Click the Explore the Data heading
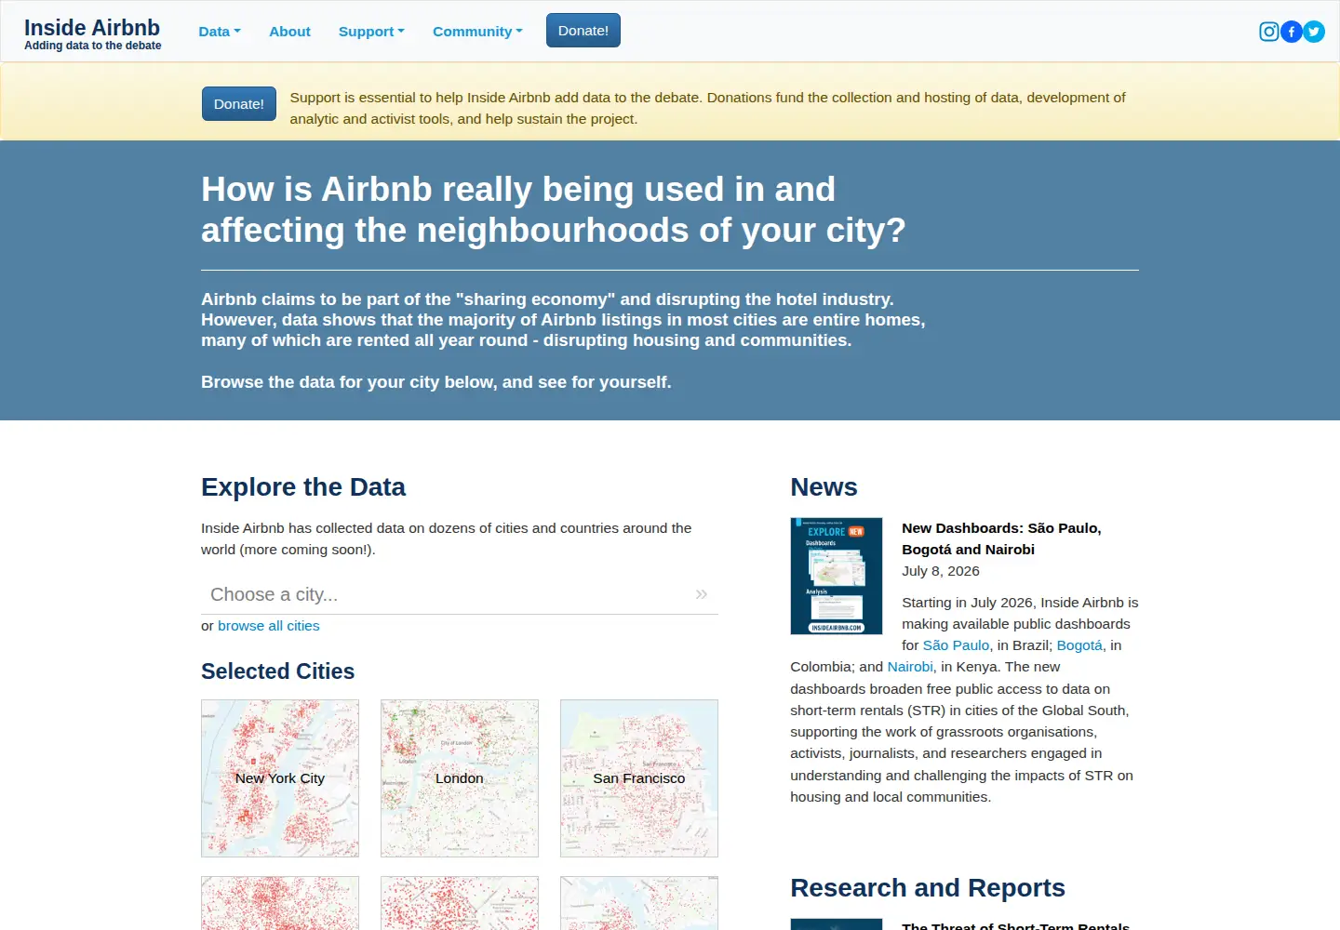 303,487
